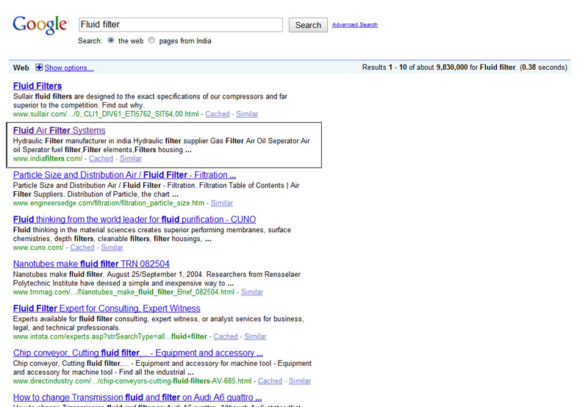This screenshot has width=588, height=407.
Task: Click the plus icon beside Show options
Action: [39, 68]
